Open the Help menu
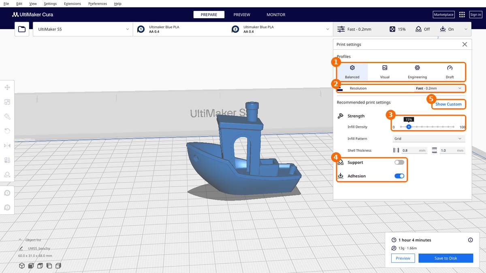Viewport: 486px width, 273px height. point(117,4)
